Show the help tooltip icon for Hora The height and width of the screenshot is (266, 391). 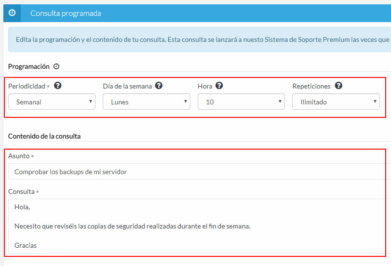point(219,86)
